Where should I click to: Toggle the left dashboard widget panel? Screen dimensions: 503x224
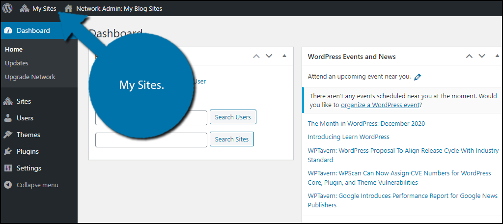pos(284,56)
